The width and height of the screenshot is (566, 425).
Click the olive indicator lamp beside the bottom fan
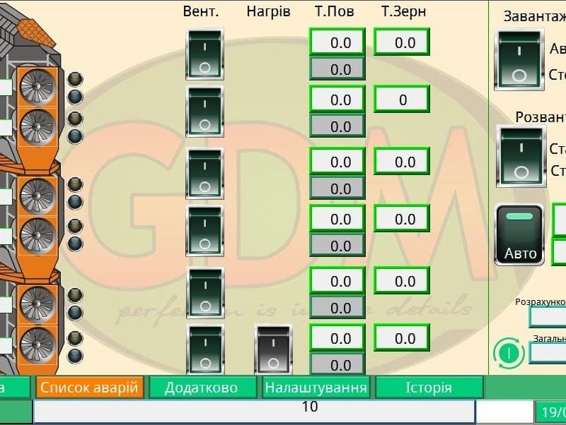(75, 338)
